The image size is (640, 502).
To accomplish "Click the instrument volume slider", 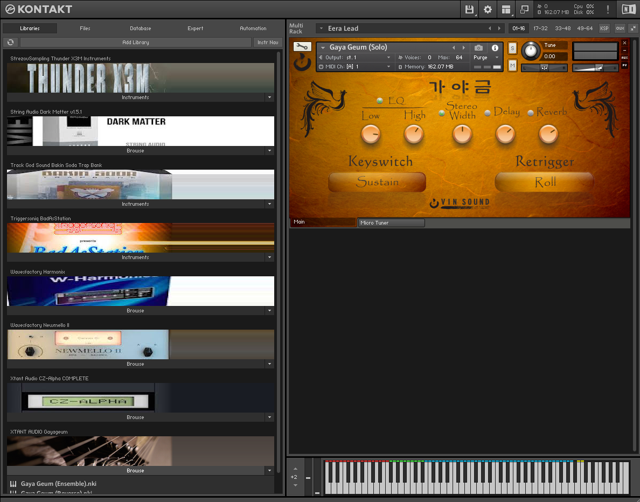I will pos(595,68).
